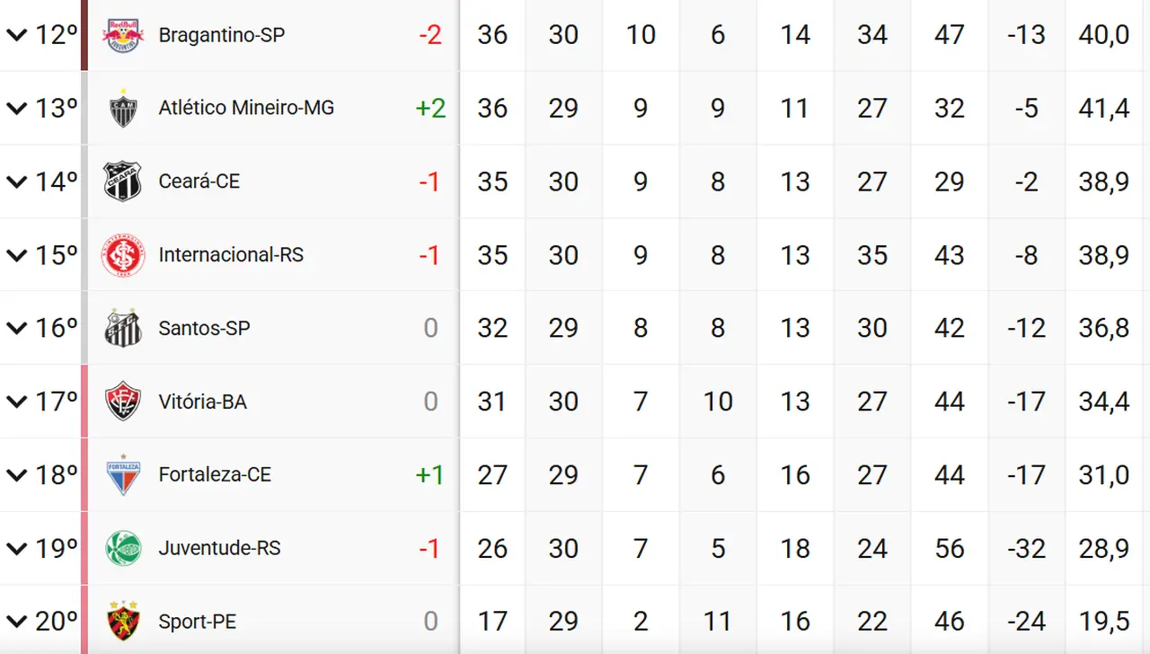Open the Internacional-RS team name link

pos(231,255)
